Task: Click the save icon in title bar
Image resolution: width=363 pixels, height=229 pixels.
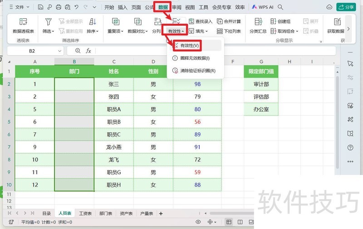Action: (40, 7)
